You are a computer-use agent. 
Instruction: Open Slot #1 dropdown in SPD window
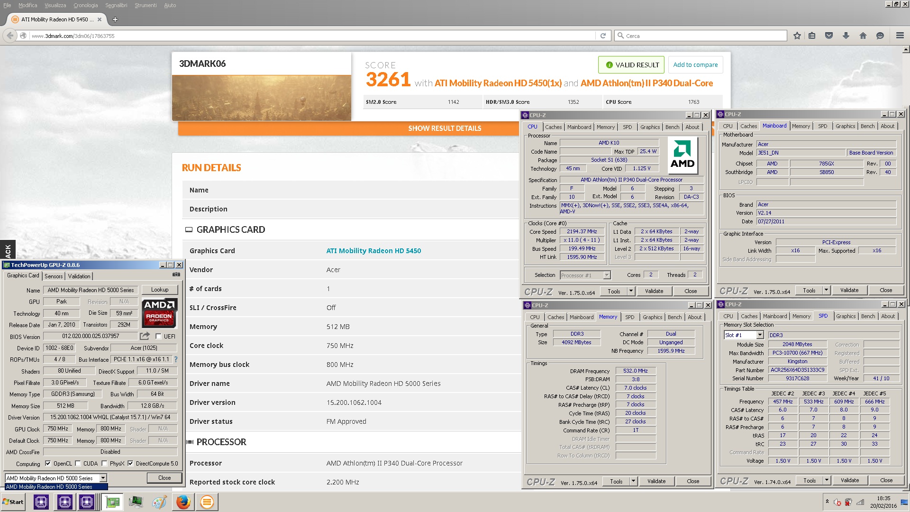tap(760, 335)
